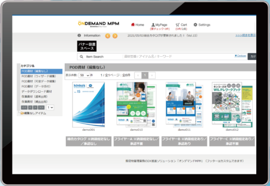
Task: Open Settings gear icon
Action: [195, 25]
